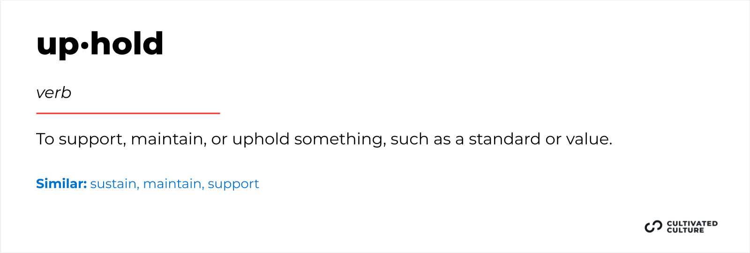Click the words 'such as' in the definition
750x253 pixels.
coord(420,139)
